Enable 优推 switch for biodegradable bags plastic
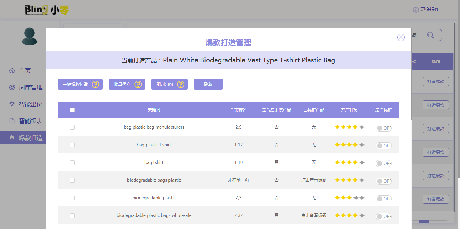460x229 pixels. coord(384,181)
